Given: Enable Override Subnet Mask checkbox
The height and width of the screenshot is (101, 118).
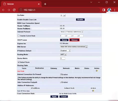Looking at the screenshot, I should point(18,36).
